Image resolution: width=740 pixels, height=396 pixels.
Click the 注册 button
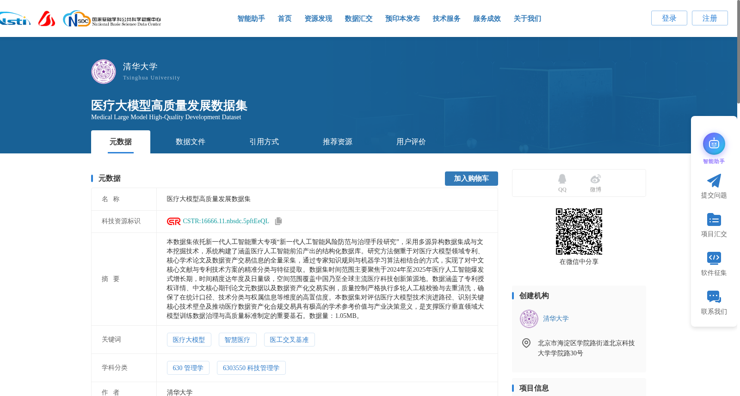point(710,18)
